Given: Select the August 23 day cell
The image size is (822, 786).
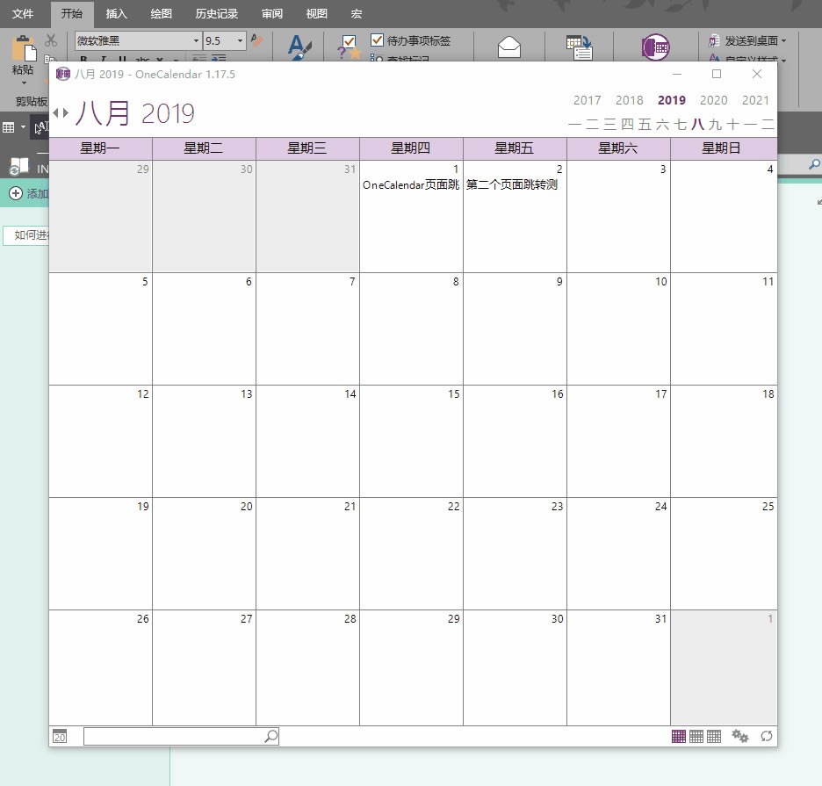Looking at the screenshot, I should tap(515, 554).
